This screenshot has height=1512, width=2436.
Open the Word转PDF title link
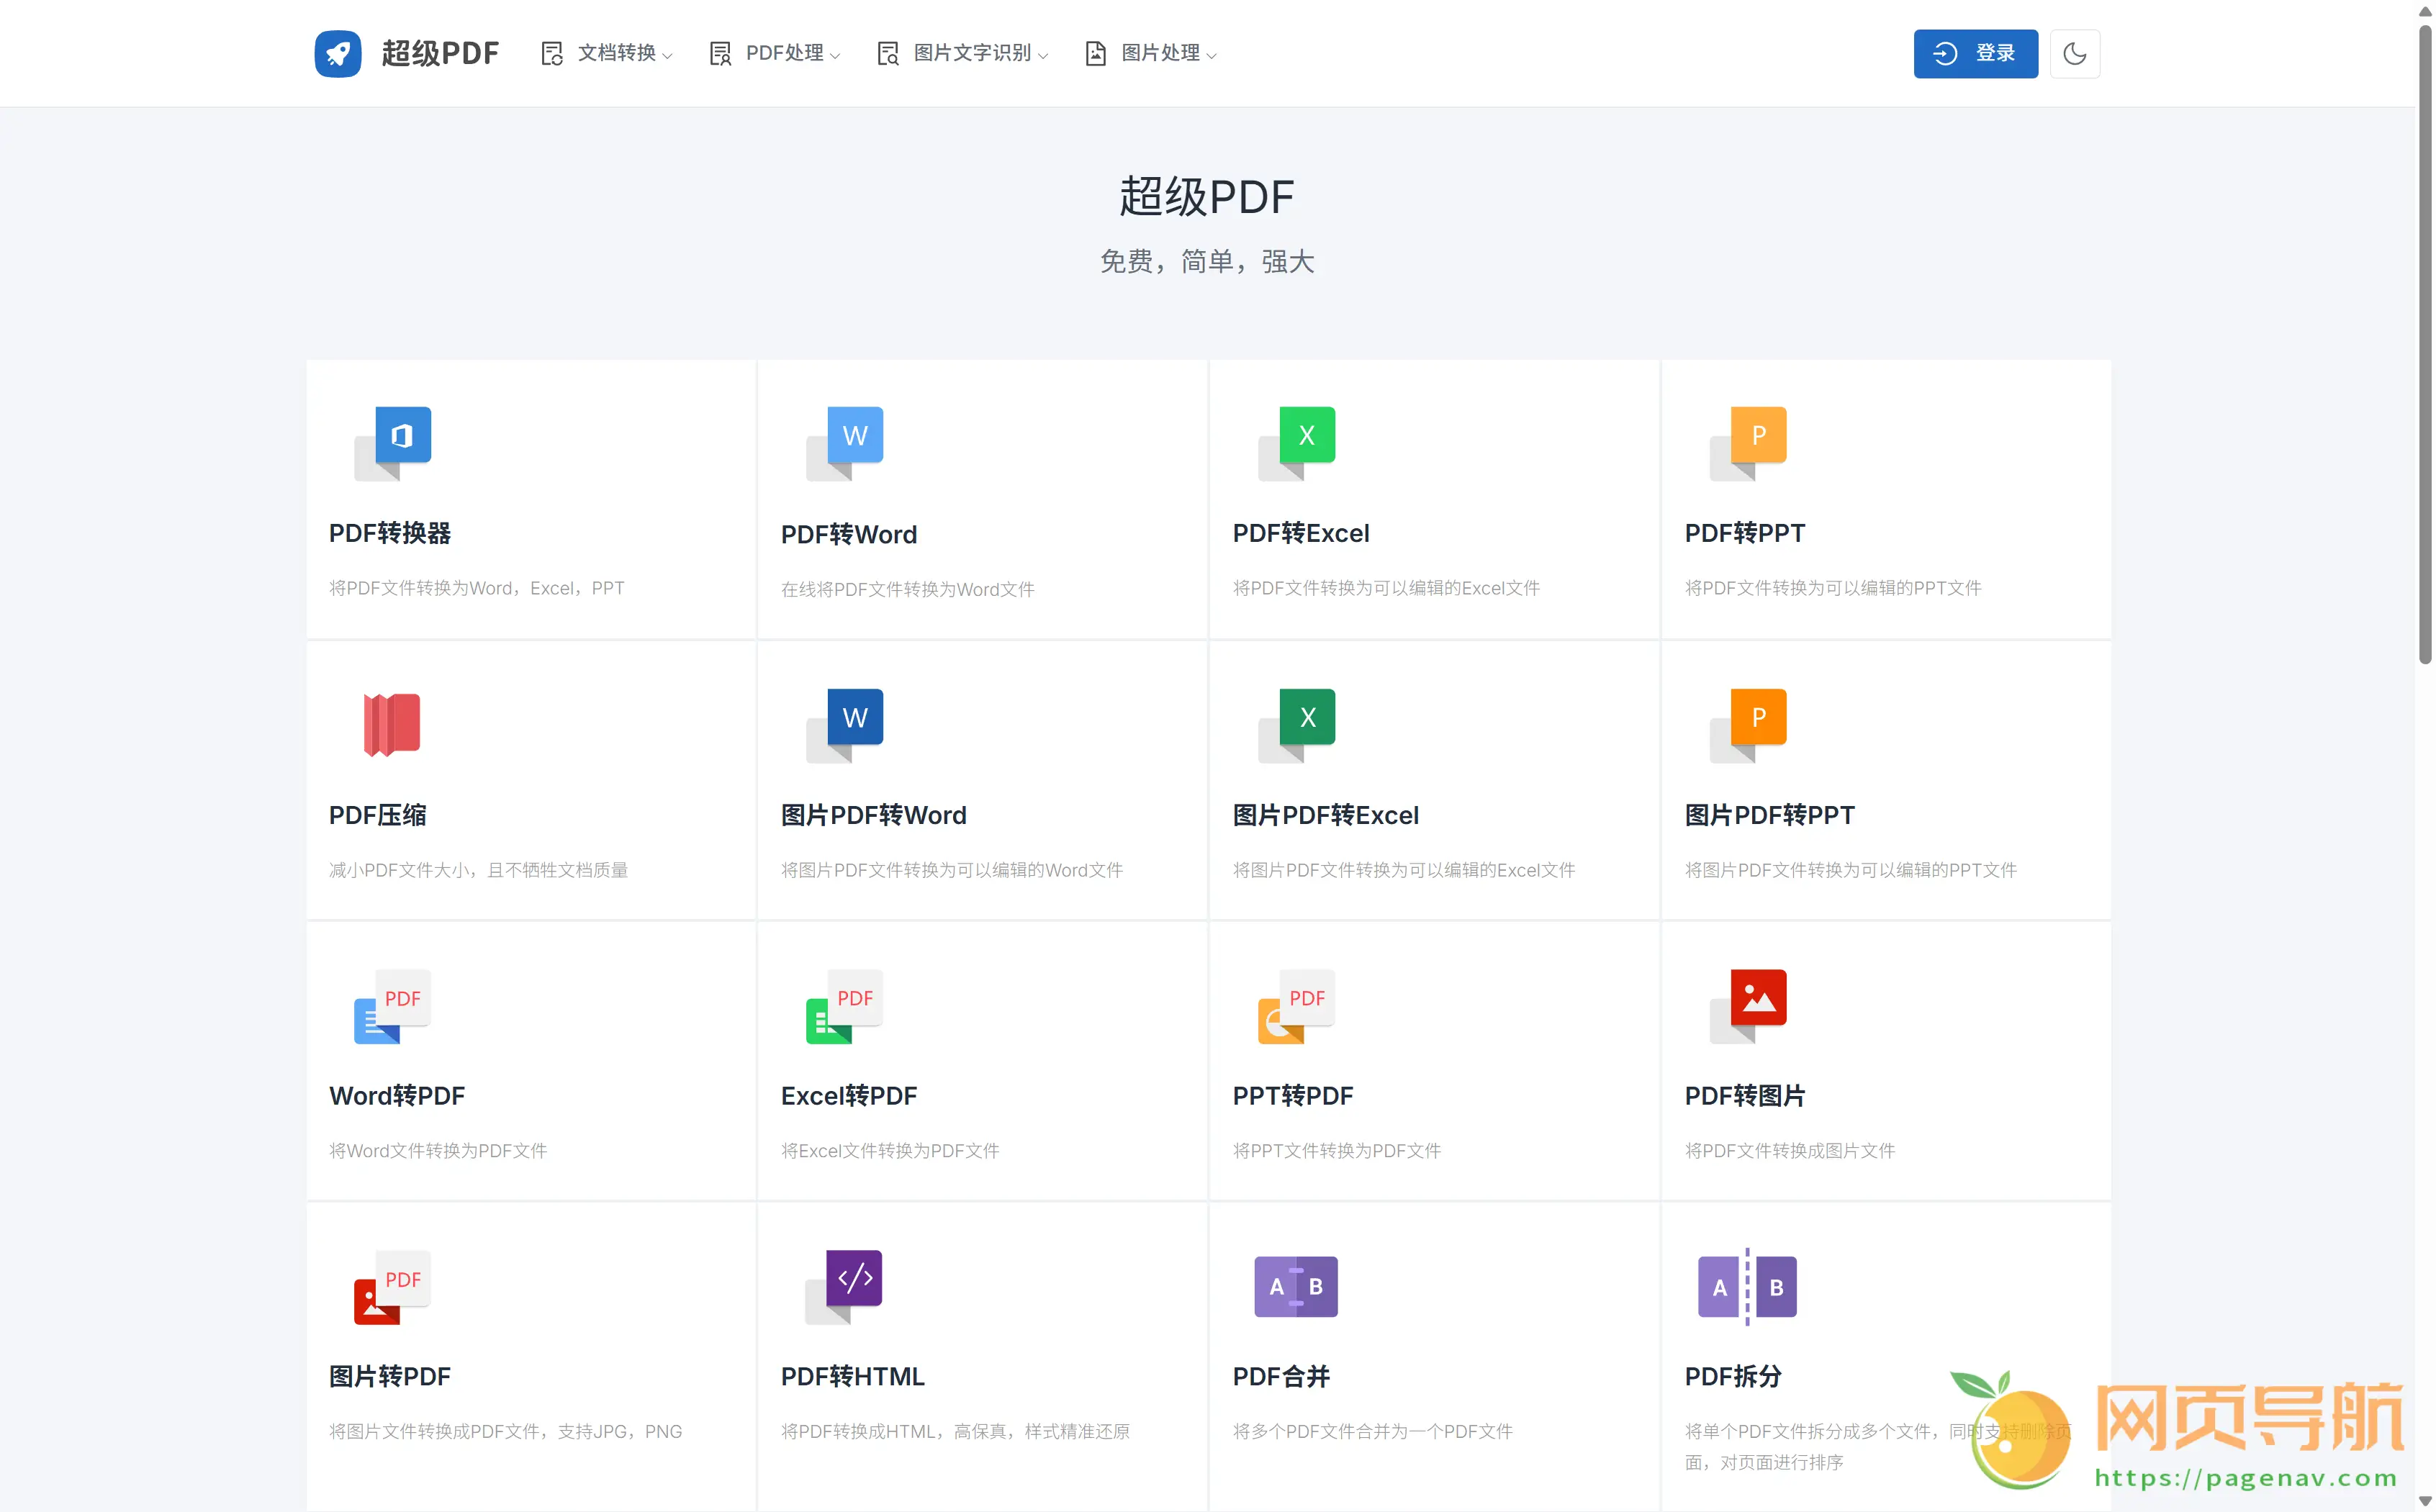pos(397,1096)
